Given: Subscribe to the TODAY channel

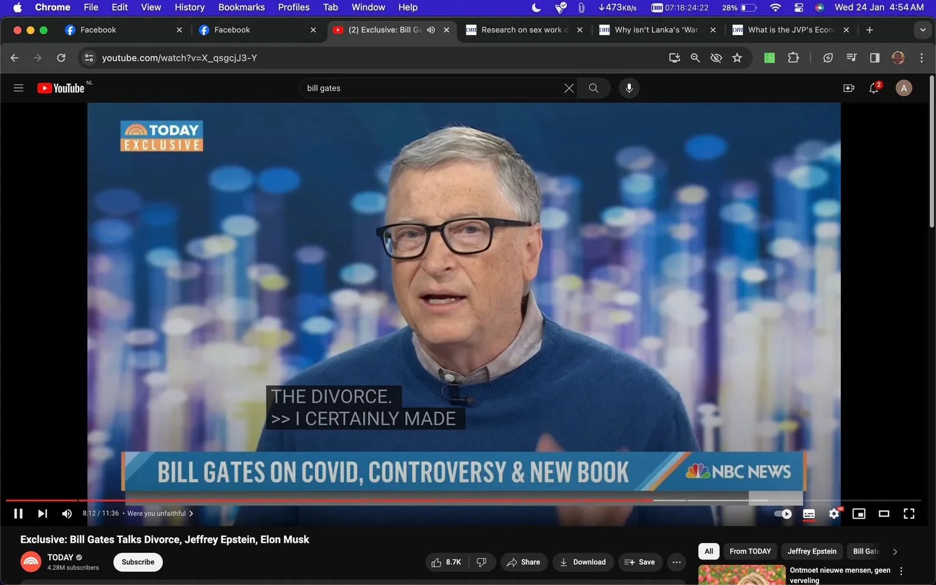Looking at the screenshot, I should 138,562.
